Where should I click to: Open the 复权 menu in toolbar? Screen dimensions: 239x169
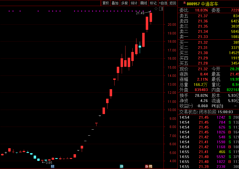(106, 3)
